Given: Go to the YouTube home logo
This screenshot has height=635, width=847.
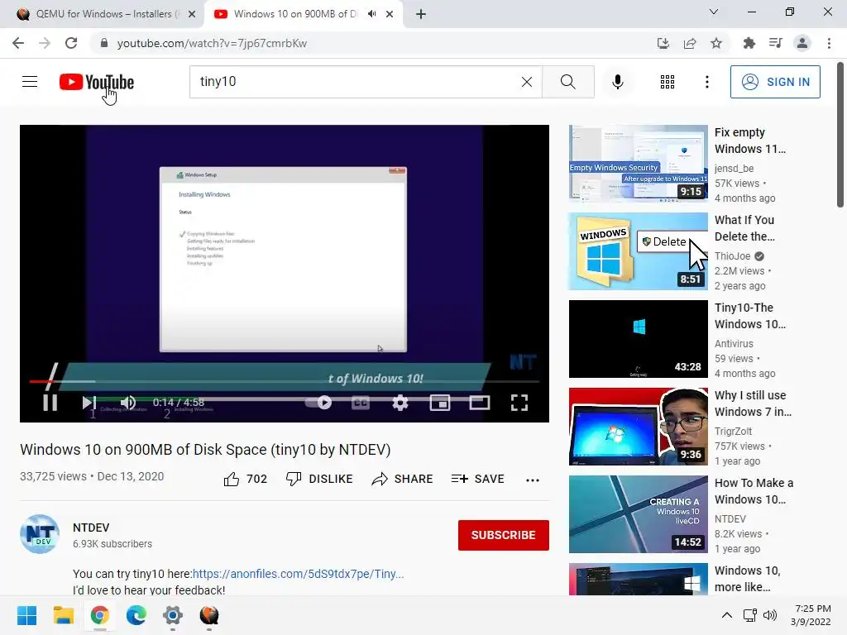Looking at the screenshot, I should pos(97,82).
